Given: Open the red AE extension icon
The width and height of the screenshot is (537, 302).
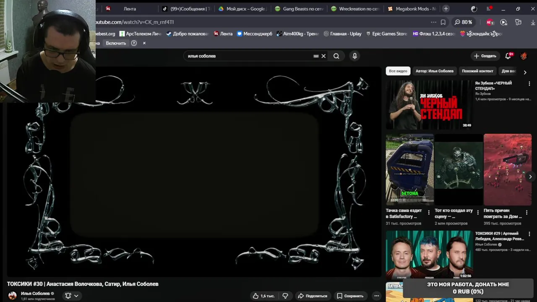Looking at the screenshot, I should click(x=490, y=22).
